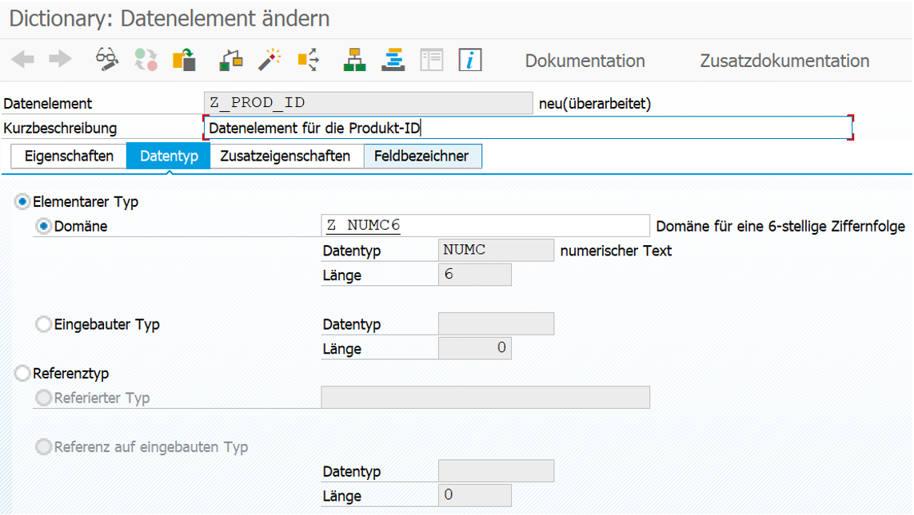Click the grey table layout icon
Viewport: 914px width, 515px height.
pos(431,59)
